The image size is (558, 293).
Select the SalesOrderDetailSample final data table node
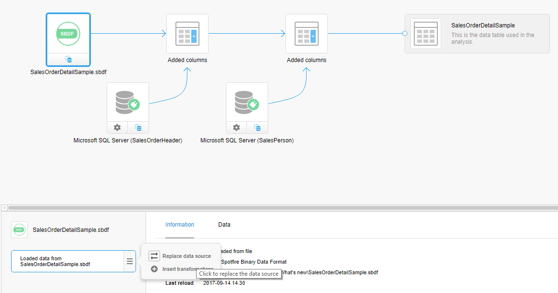click(x=477, y=34)
